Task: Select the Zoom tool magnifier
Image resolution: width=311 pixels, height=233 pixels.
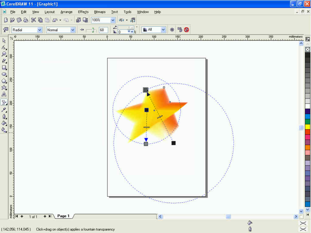Action: tap(4, 54)
